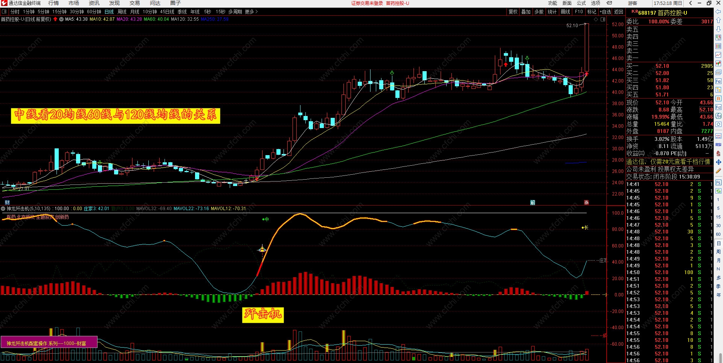Viewport: 723px width, 363px height.
Task: Open the 资讯 menu
Action: pos(94,3)
